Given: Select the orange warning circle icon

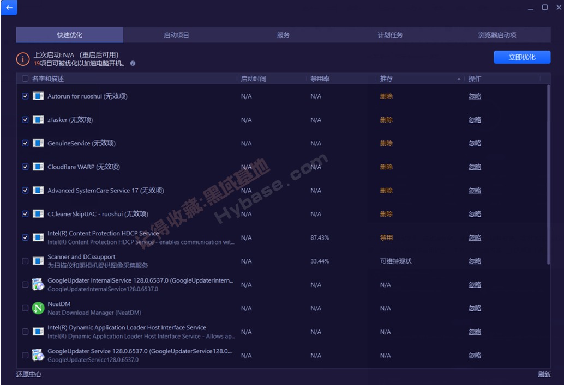Looking at the screenshot, I should click(x=23, y=59).
